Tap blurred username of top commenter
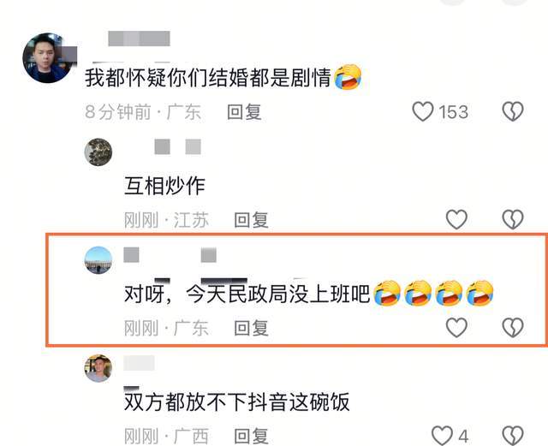 click(139, 39)
